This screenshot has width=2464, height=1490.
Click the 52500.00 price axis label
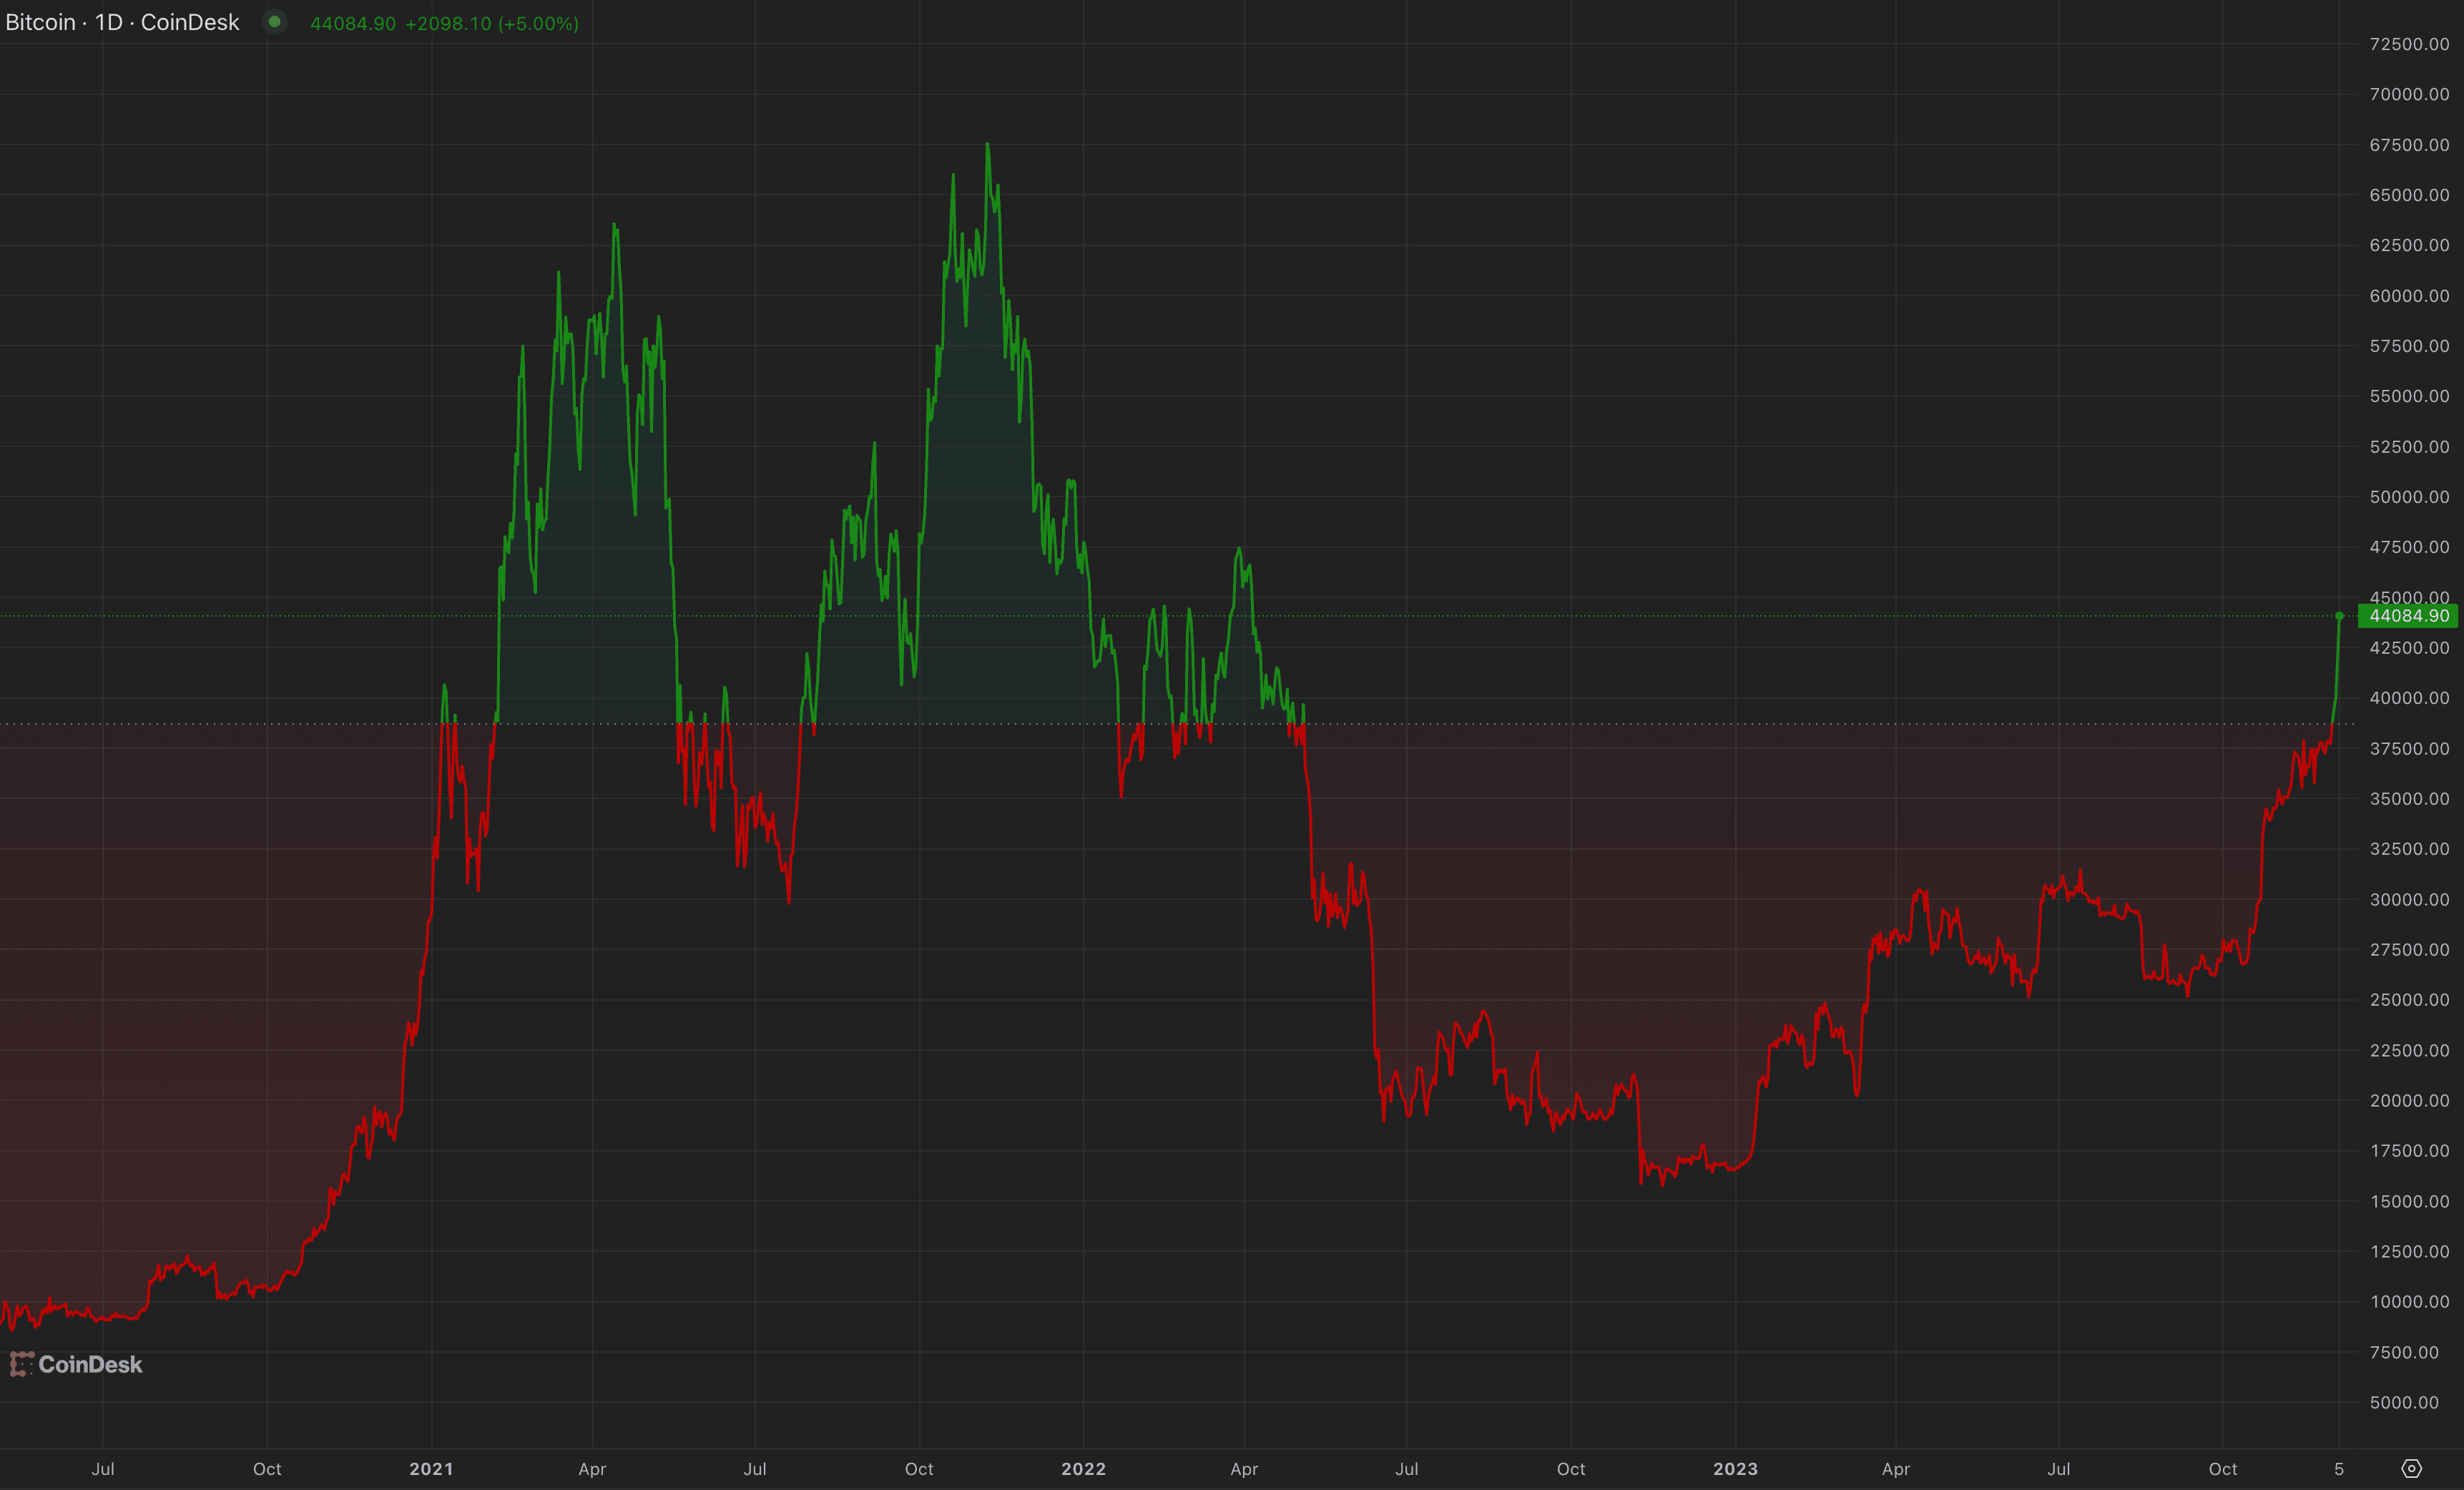click(x=2409, y=447)
